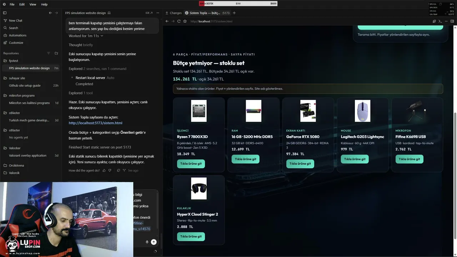Click Tıkla ürüne git for 16 GB DDR5 RAM

coord(245,159)
